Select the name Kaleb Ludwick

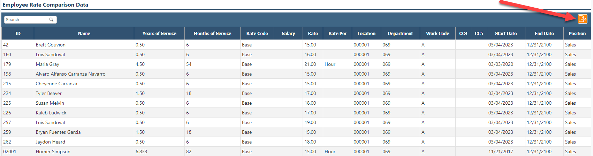[51, 113]
